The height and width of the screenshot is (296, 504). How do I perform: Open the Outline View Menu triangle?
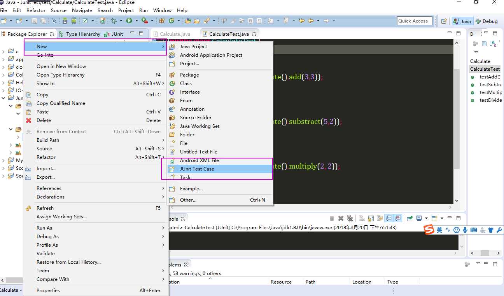[476, 52]
